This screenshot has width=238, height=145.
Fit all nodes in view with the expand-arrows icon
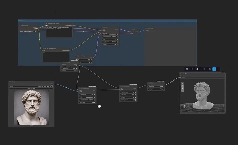[x=204, y=69]
